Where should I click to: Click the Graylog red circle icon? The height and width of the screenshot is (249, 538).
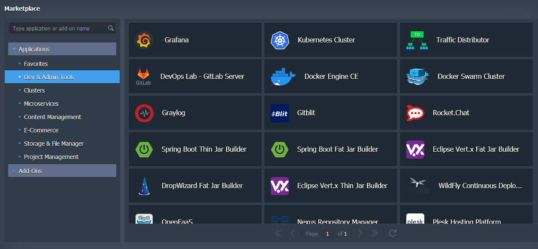[x=144, y=113]
